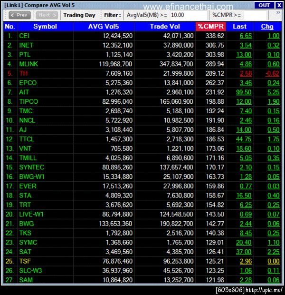Screen dimensions: 285x295
Task: Click PTL last price 13.00
Action: (244, 55)
